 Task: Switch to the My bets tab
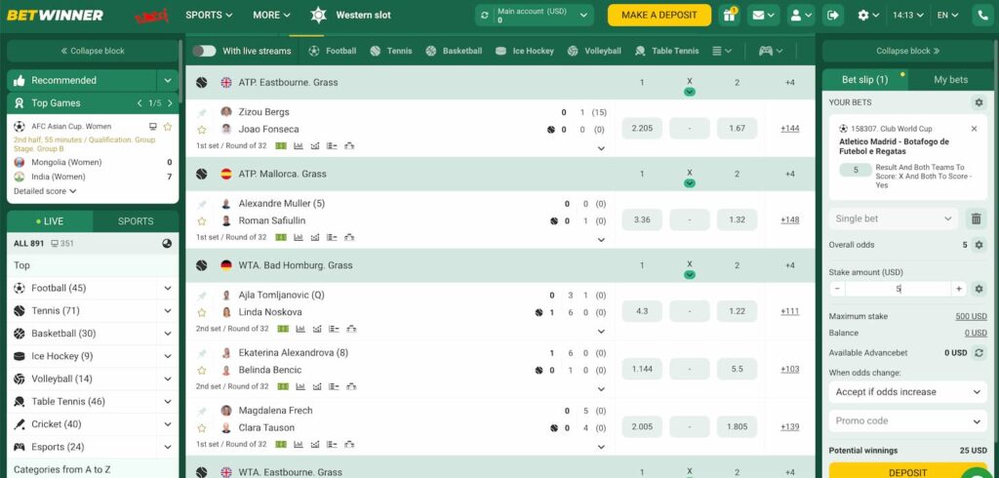[950, 80]
